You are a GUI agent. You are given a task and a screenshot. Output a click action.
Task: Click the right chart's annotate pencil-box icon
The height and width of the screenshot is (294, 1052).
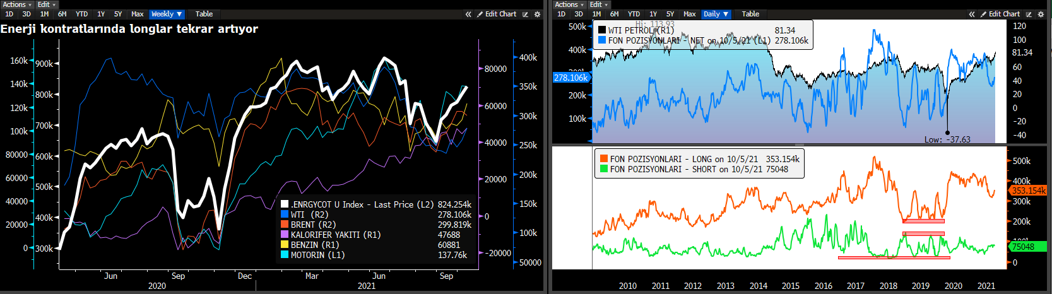tap(1029, 14)
